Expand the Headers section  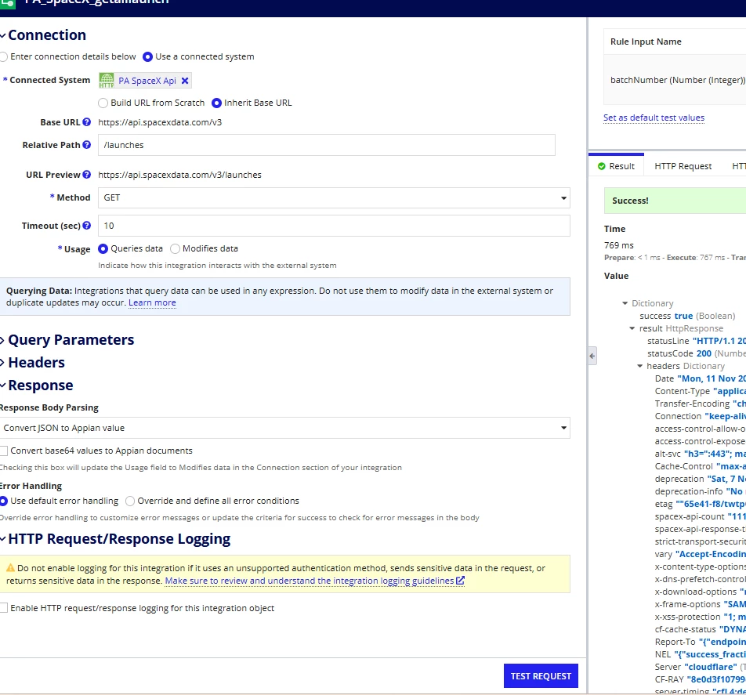pyautogui.click(x=3, y=363)
